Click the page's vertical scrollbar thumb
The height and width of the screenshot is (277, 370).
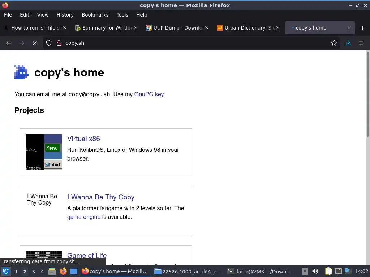[x=367, y=94]
